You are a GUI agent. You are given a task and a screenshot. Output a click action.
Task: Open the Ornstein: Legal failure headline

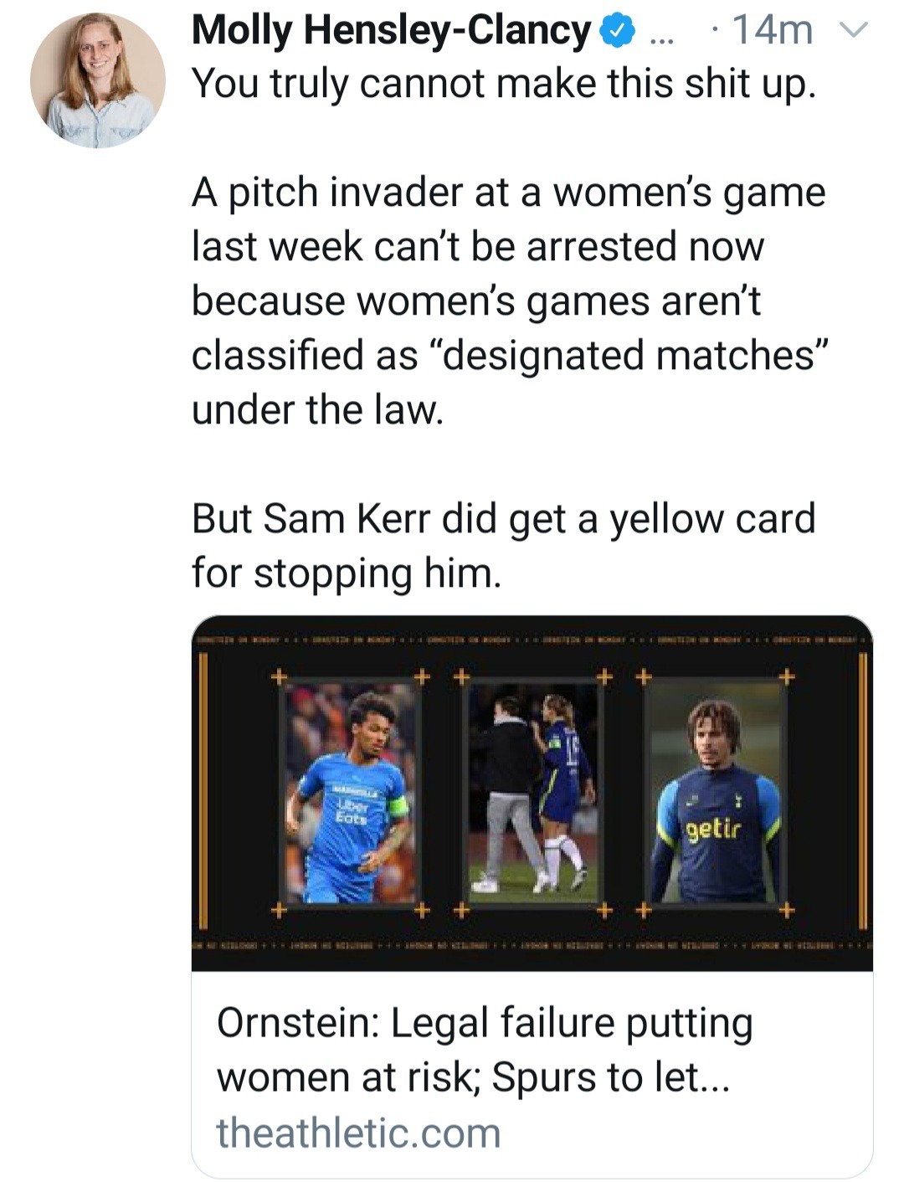click(485, 1050)
